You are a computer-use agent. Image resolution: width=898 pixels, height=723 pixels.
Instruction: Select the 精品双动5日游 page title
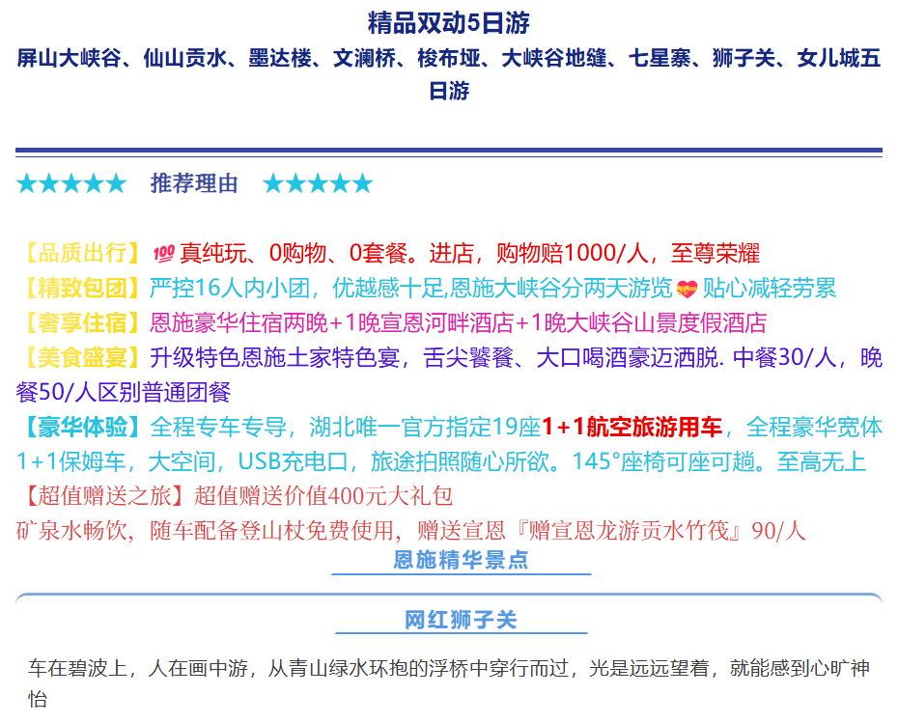pyautogui.click(x=448, y=22)
